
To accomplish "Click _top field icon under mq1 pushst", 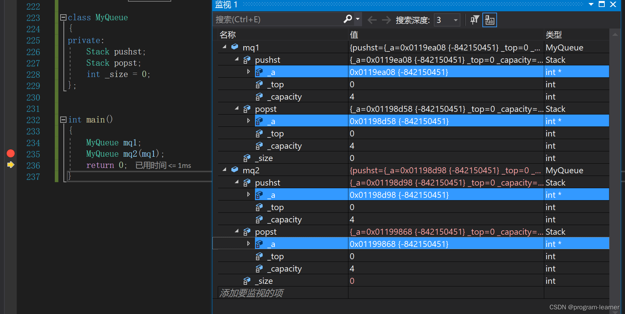I will click(259, 84).
